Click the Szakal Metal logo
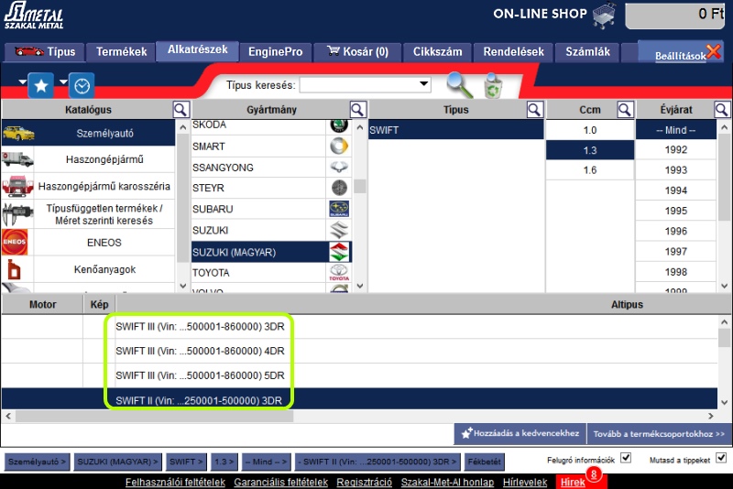 pos(34,16)
